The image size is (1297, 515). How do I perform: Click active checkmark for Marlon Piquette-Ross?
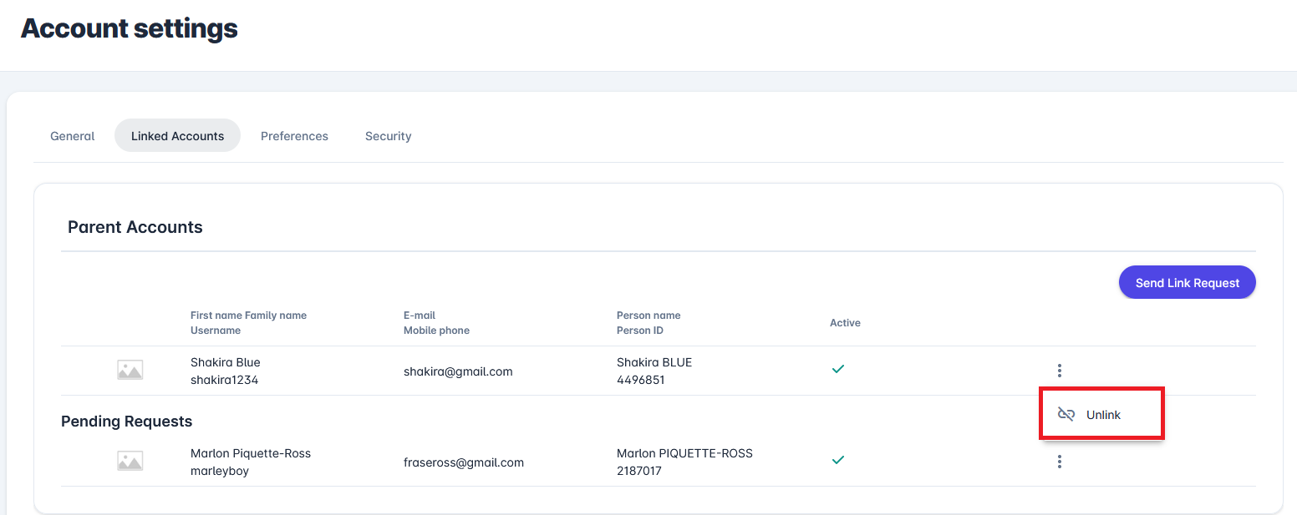pos(837,460)
